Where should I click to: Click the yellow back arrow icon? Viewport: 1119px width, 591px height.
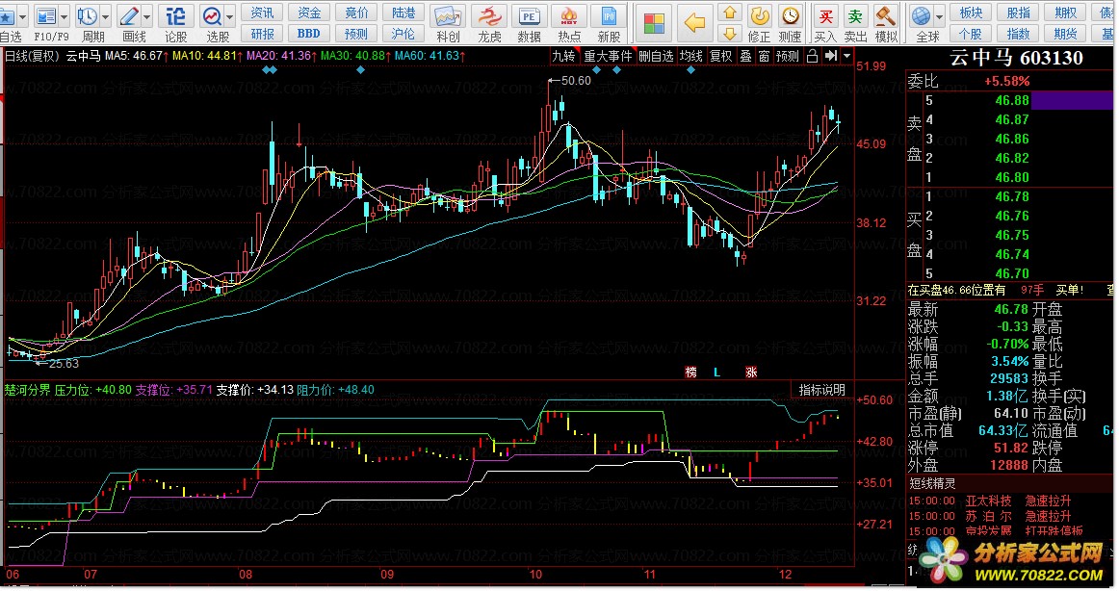point(693,23)
